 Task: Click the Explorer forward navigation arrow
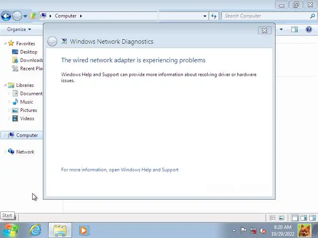tap(17, 16)
